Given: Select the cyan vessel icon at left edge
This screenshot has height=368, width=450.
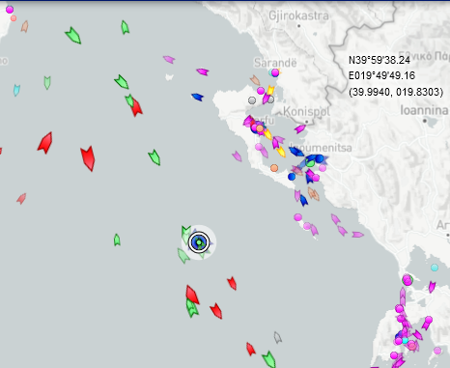Looking at the screenshot, I should pos(16,90).
